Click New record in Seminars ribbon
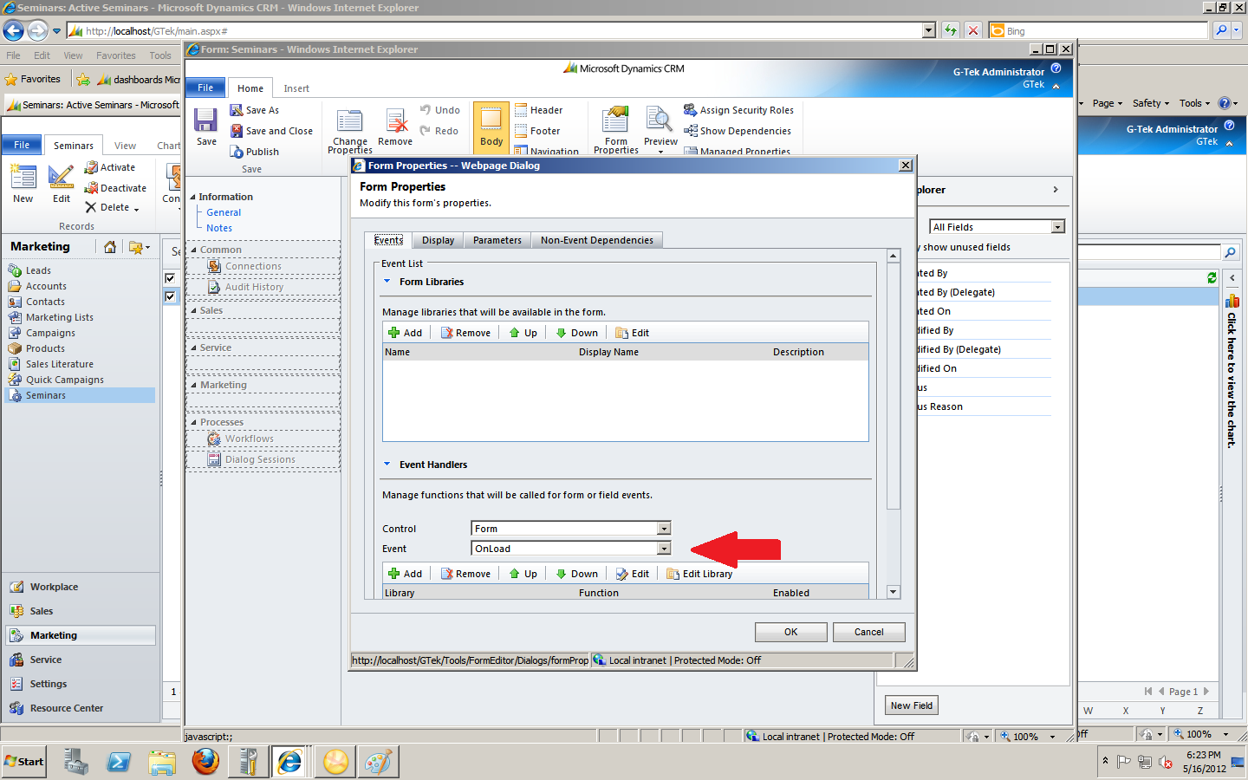 [x=23, y=183]
